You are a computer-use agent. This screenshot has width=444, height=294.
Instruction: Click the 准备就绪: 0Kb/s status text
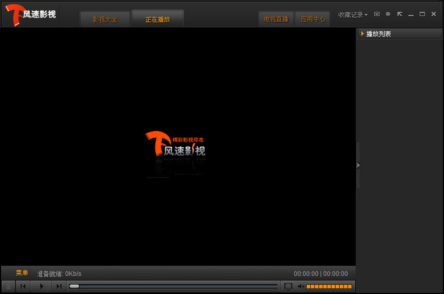(x=59, y=274)
